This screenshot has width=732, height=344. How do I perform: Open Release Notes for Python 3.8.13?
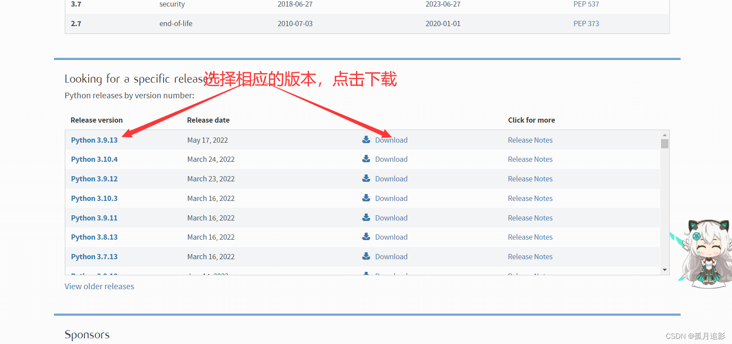pos(530,237)
